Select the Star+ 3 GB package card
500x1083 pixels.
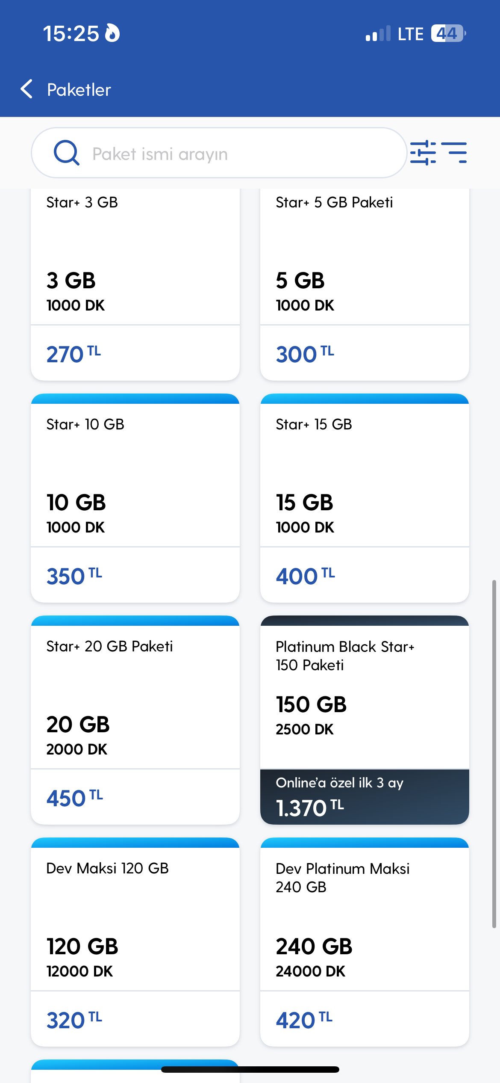135,284
